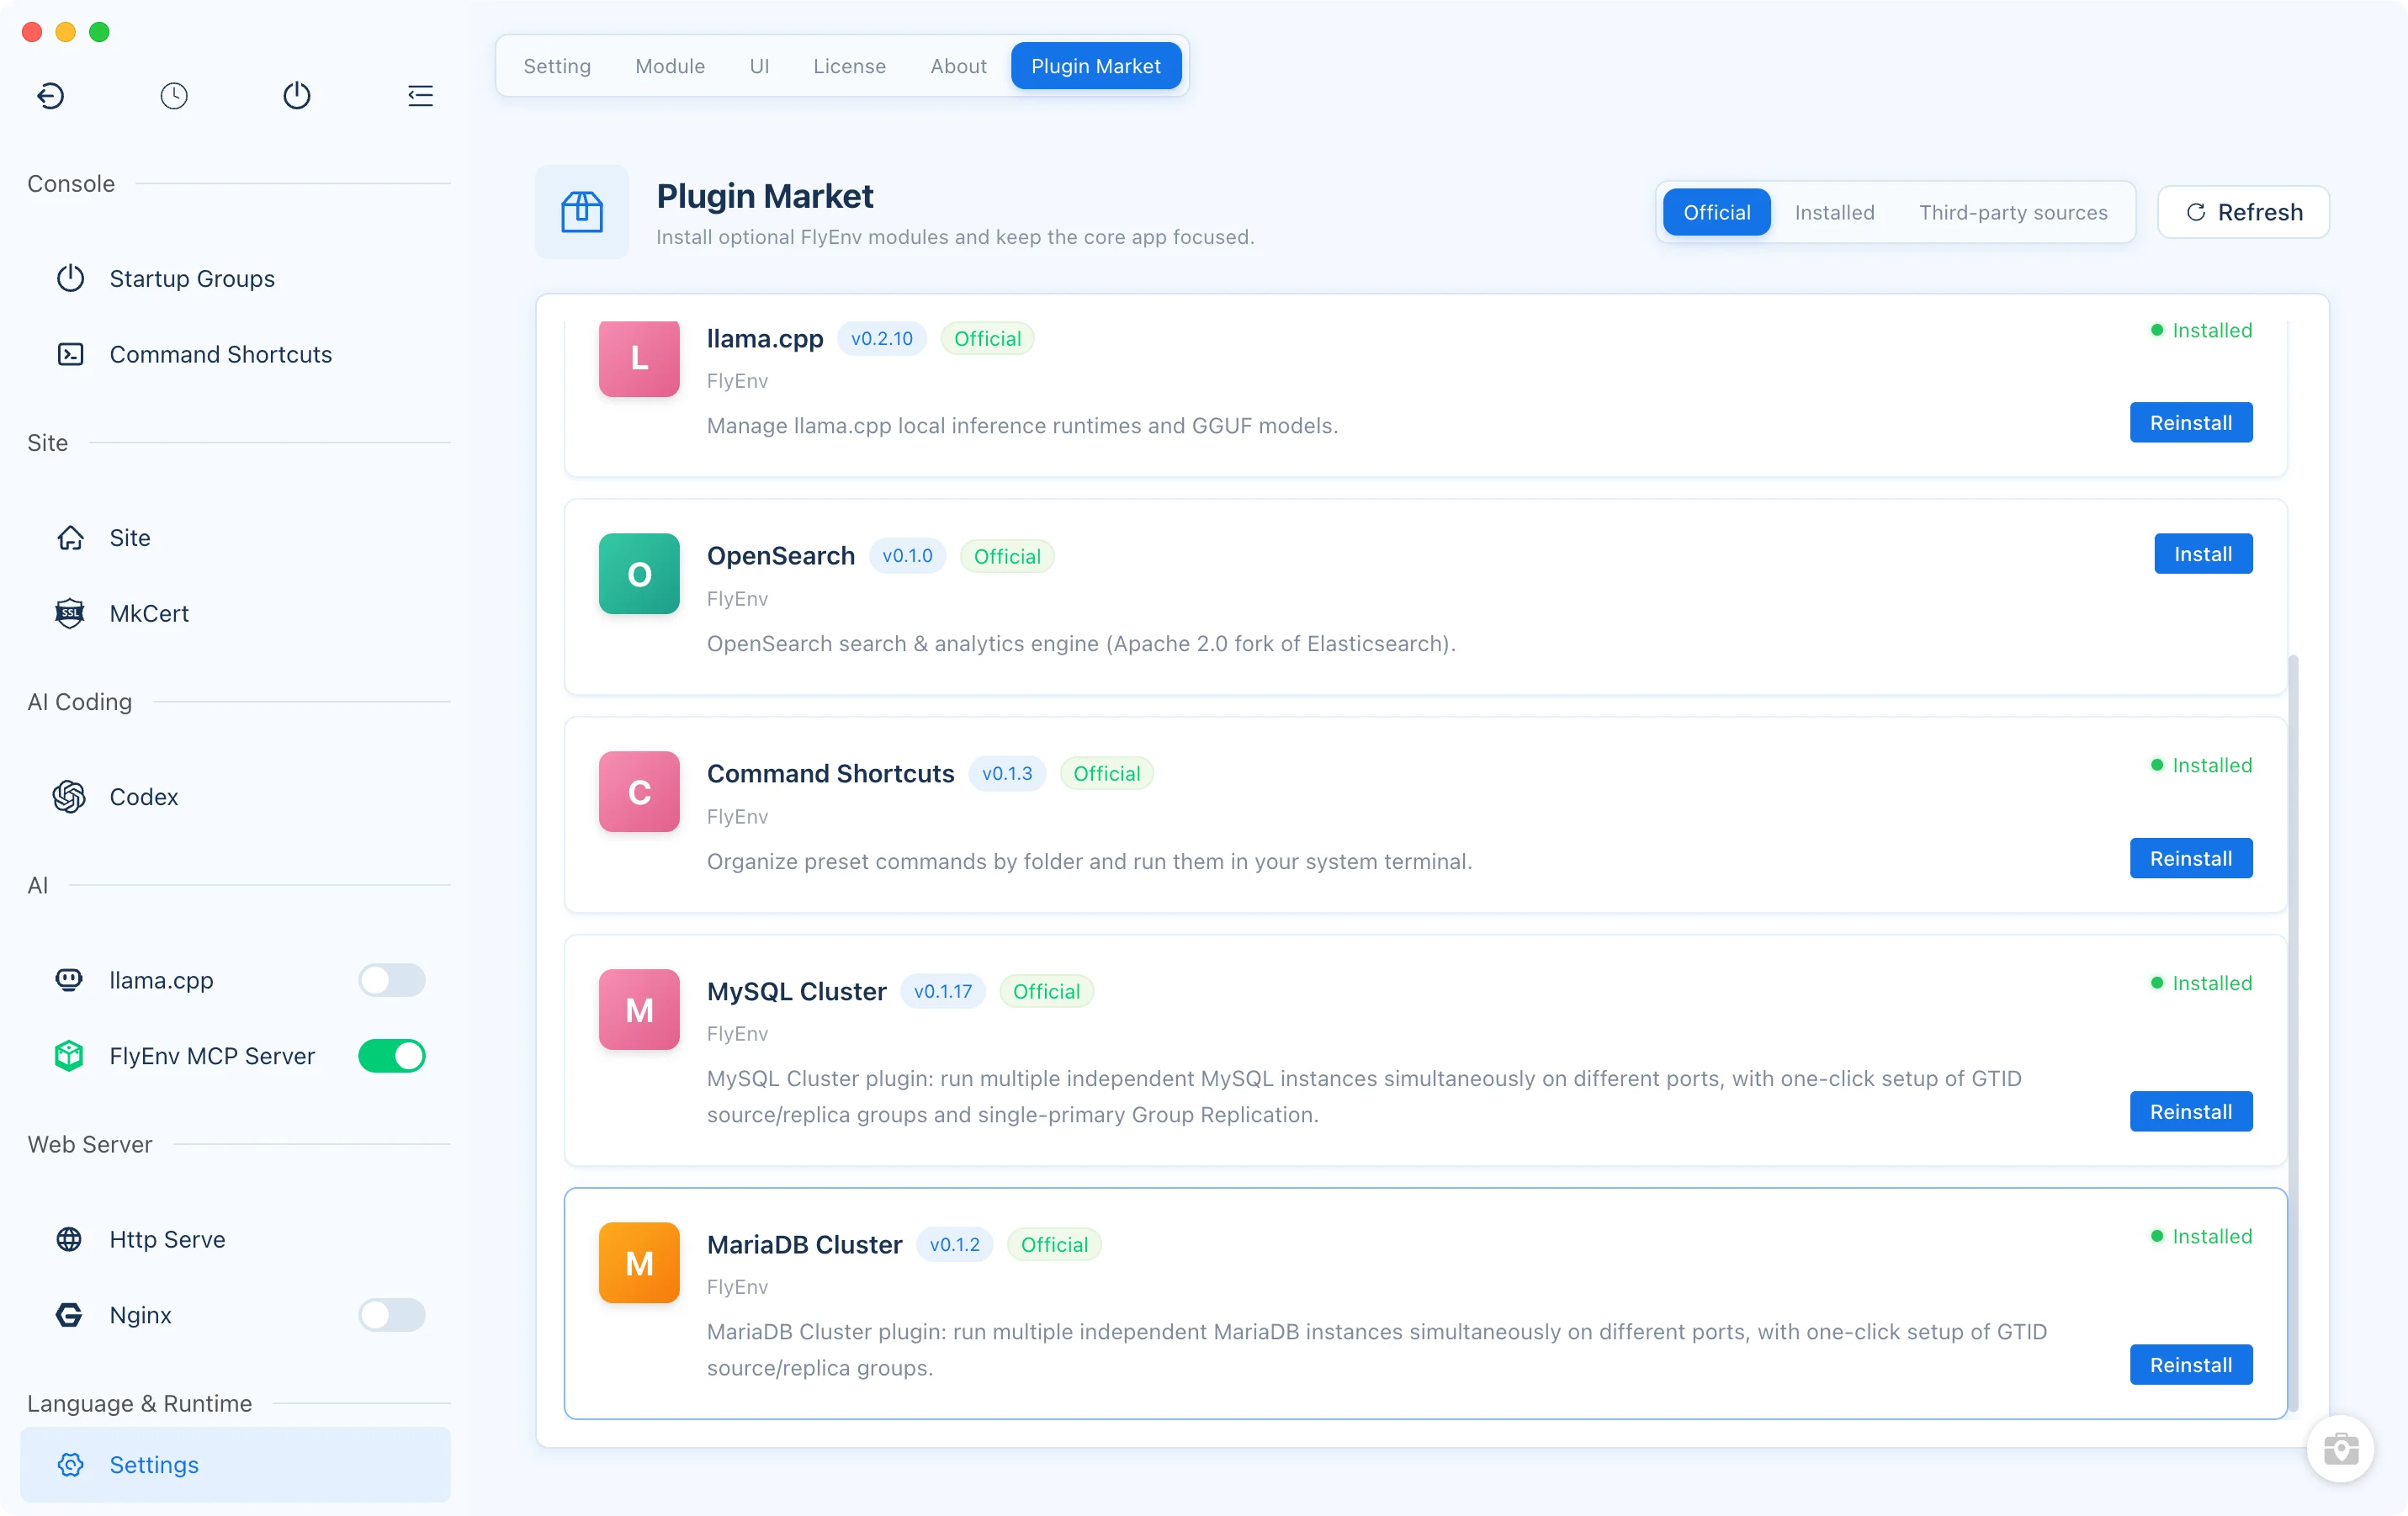Select the Settings gear item in sidebar
2408x1516 pixels.
pyautogui.click(x=235, y=1464)
